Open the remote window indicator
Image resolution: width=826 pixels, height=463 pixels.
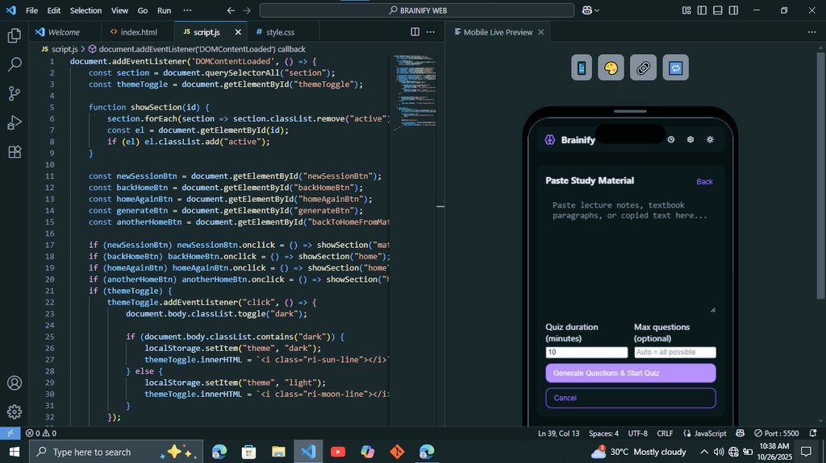10,433
